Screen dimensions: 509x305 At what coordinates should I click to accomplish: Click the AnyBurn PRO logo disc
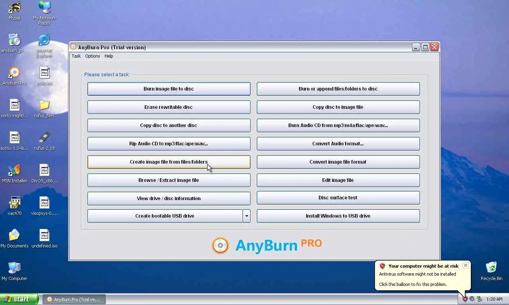click(220, 245)
